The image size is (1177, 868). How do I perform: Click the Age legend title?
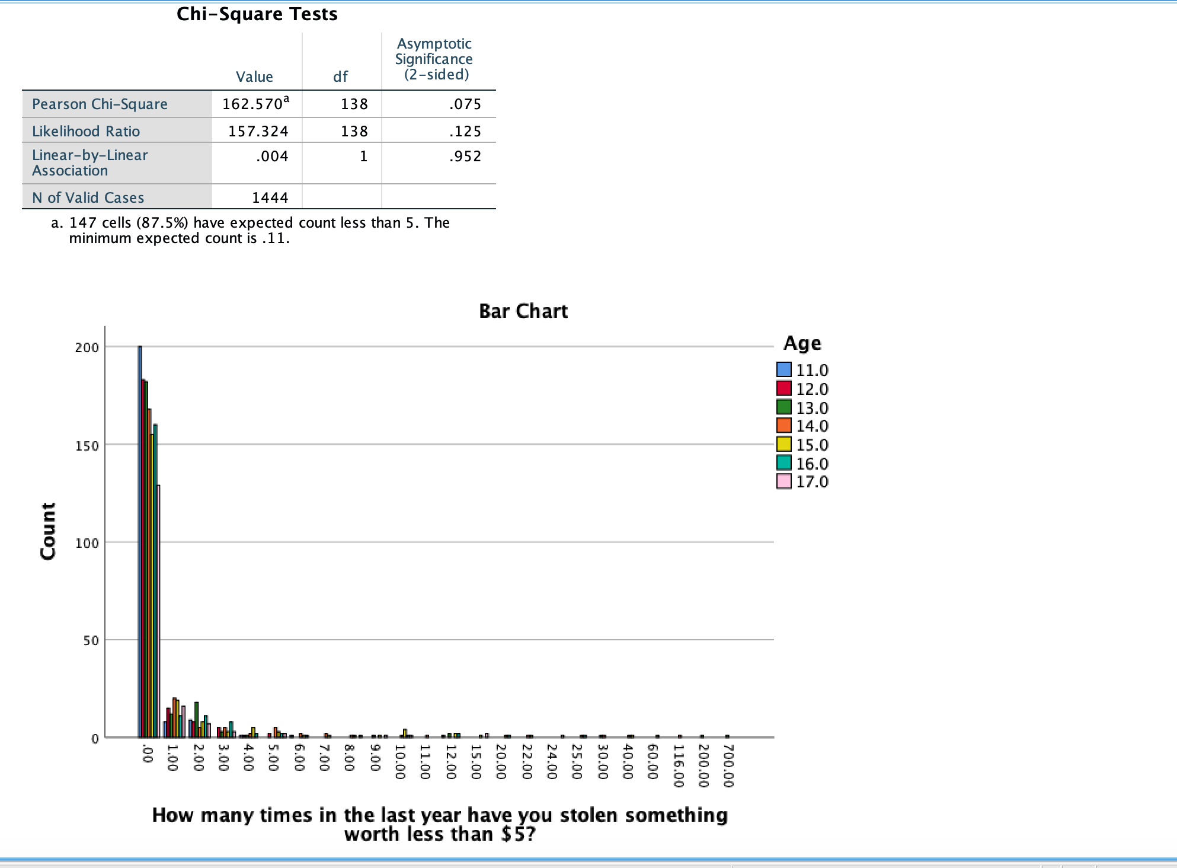click(802, 343)
